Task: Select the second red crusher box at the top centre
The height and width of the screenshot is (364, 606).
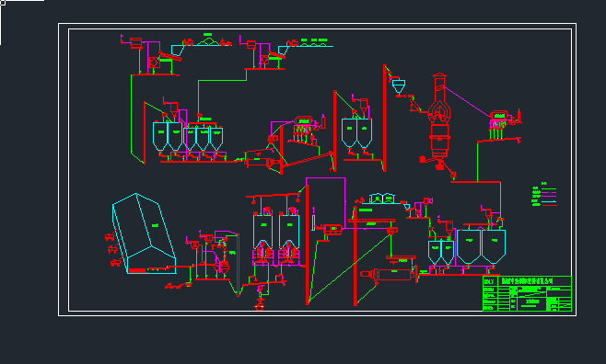Action: click(x=264, y=60)
